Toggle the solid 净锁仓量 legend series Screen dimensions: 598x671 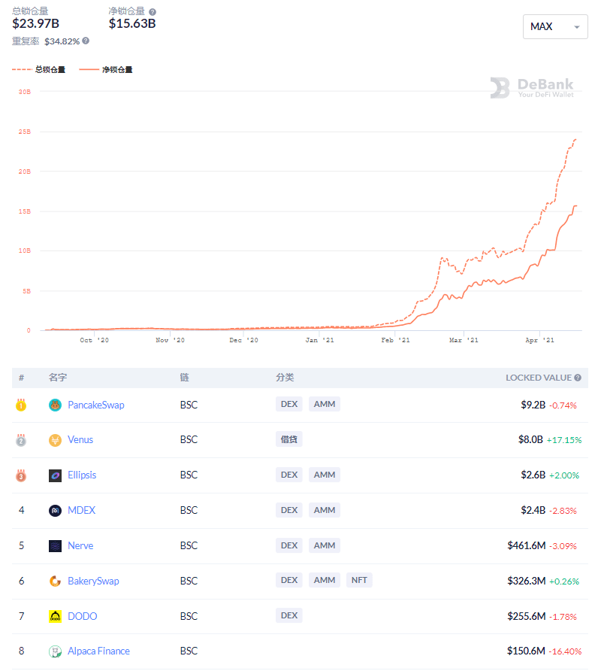coord(106,70)
